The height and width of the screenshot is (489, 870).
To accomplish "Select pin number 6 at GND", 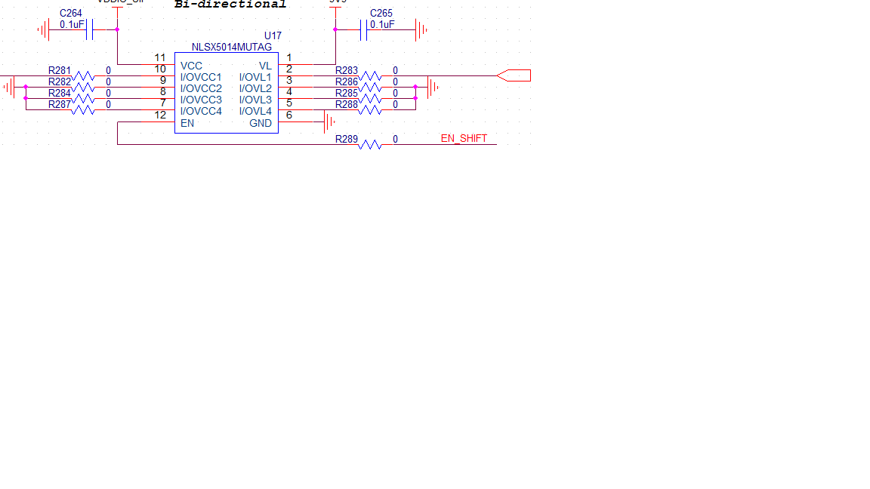I will tap(288, 115).
